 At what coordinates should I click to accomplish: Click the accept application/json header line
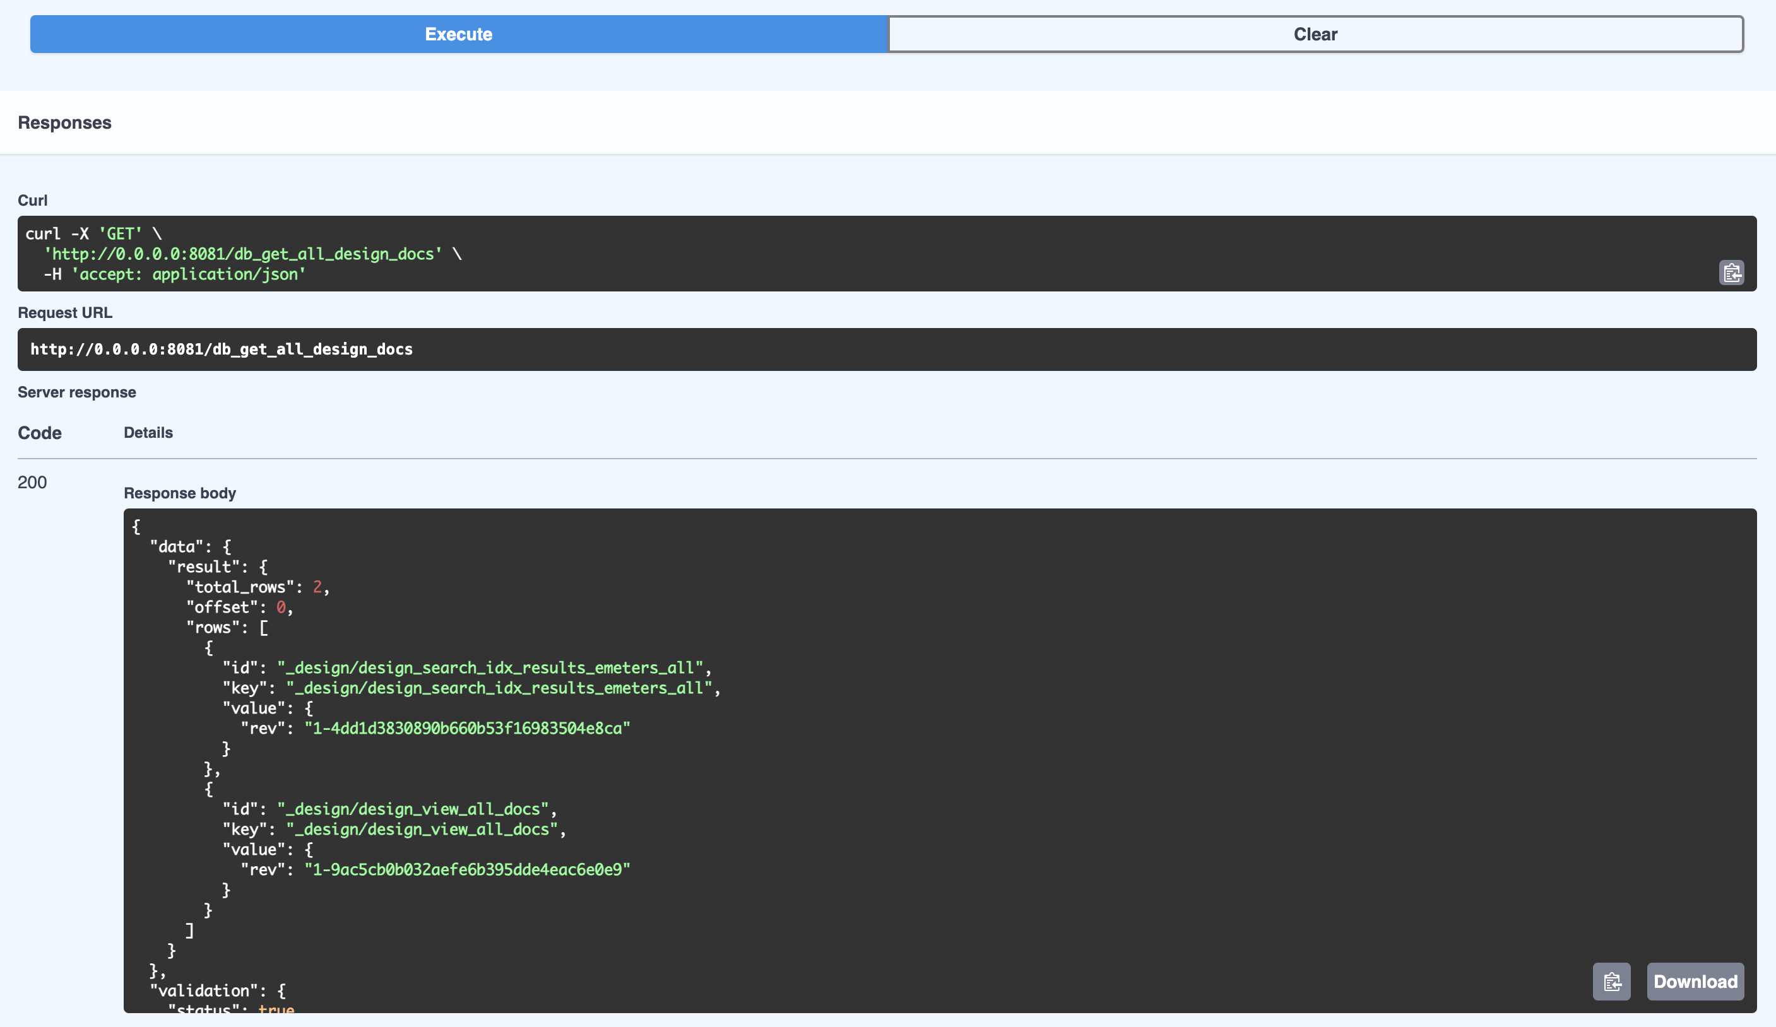pyautogui.click(x=188, y=274)
